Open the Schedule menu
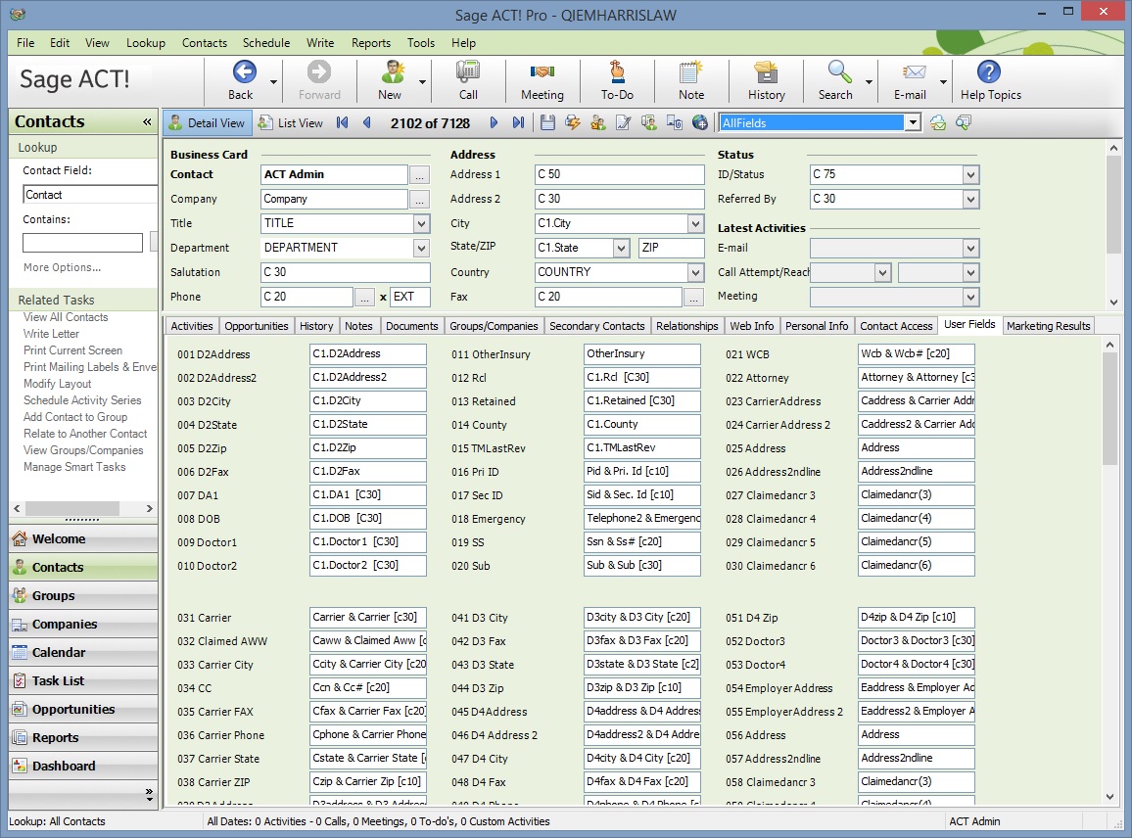1132x838 pixels. 266,43
